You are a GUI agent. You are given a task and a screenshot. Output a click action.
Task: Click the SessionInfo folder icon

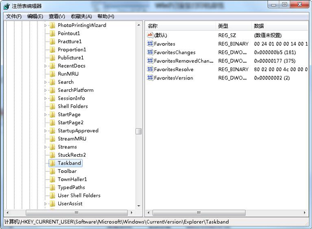(x=53, y=98)
